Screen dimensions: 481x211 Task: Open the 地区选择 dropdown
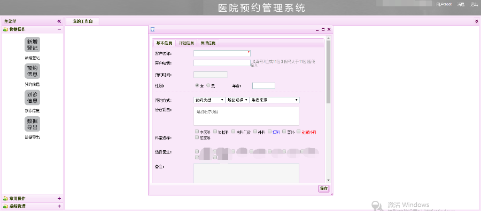tap(238, 100)
